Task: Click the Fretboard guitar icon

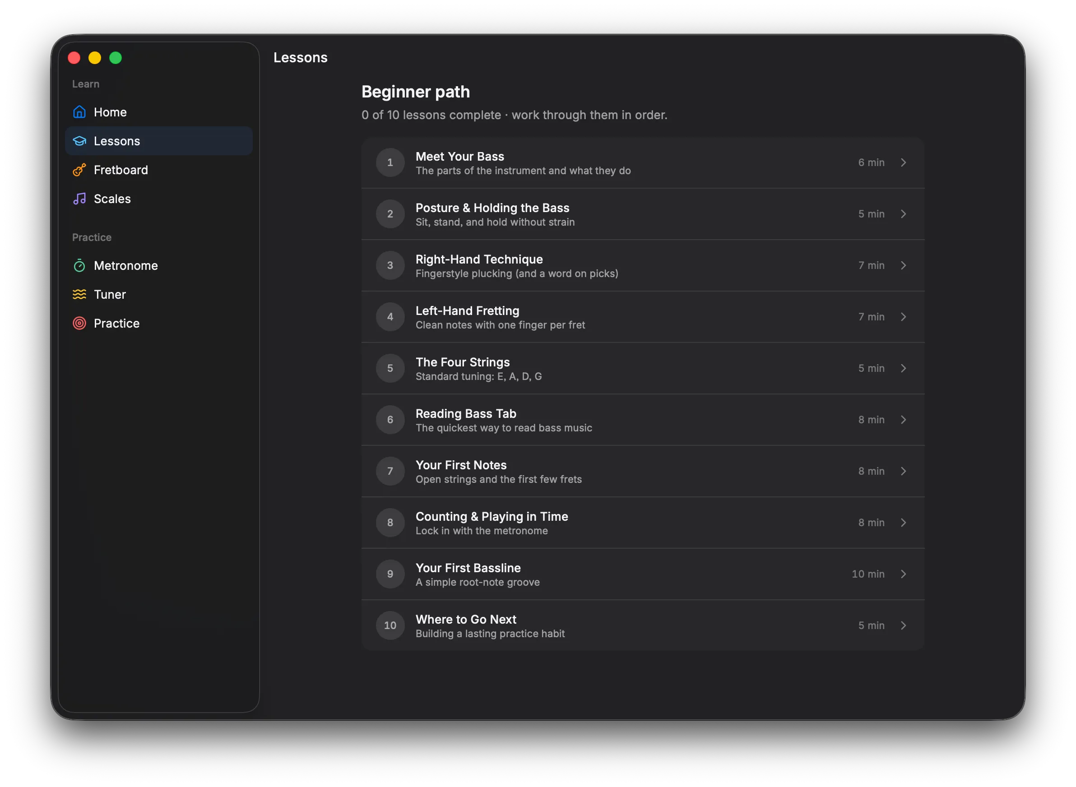Action: point(79,170)
